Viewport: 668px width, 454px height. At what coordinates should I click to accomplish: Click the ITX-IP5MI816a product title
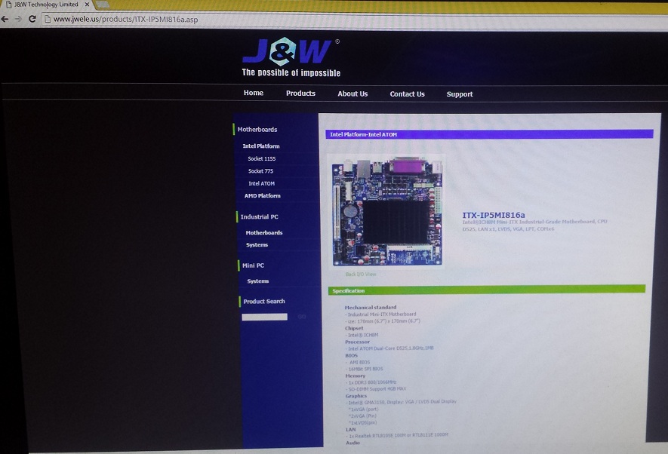click(x=494, y=215)
